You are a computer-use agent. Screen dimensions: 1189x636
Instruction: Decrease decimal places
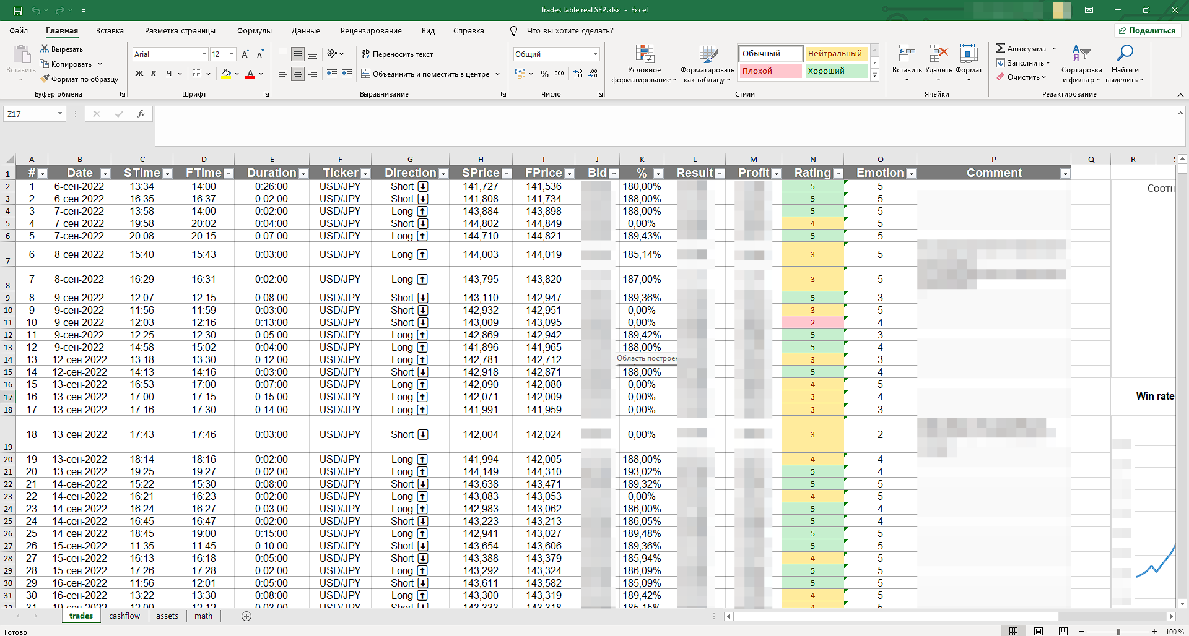click(x=593, y=74)
